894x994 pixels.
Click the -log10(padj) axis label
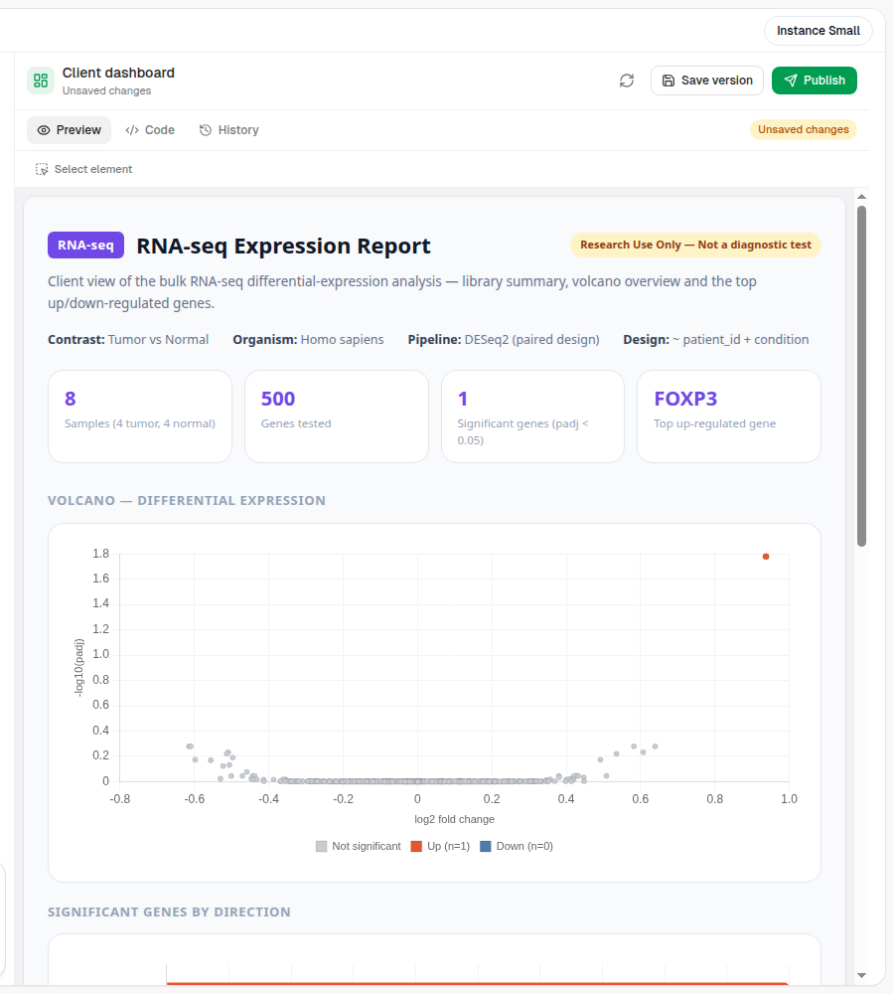(79, 668)
